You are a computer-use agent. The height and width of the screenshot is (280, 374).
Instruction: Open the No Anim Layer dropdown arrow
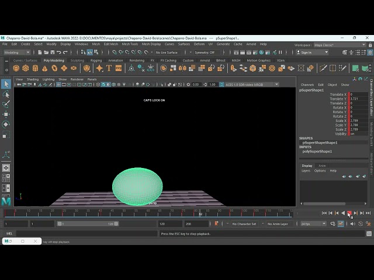point(262,224)
